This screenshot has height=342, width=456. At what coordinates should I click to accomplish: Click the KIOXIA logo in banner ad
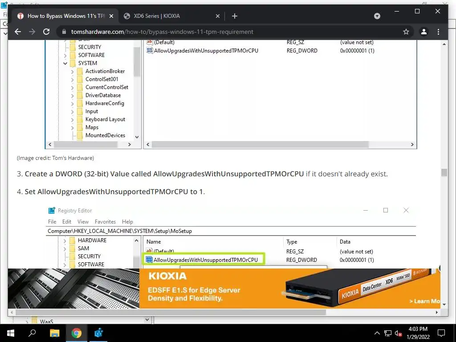(167, 276)
